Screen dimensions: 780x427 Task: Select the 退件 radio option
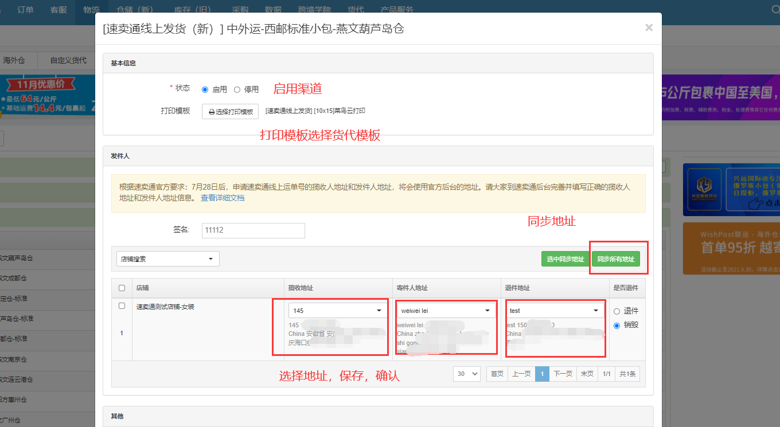[617, 311]
